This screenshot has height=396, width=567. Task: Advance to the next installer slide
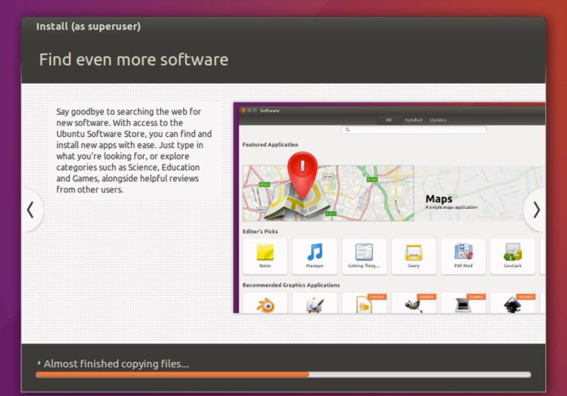click(x=536, y=210)
